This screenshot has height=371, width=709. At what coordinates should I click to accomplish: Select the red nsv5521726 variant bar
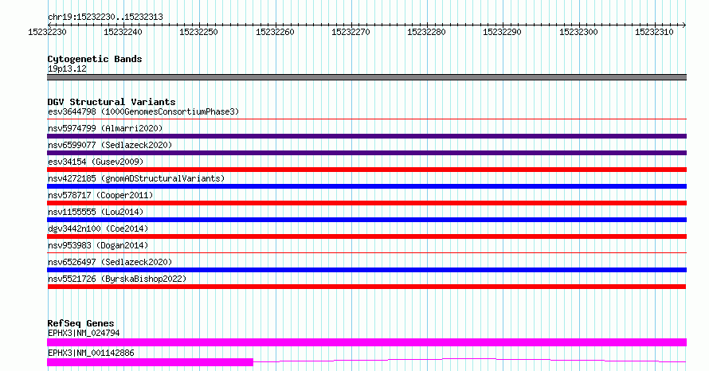point(366,287)
